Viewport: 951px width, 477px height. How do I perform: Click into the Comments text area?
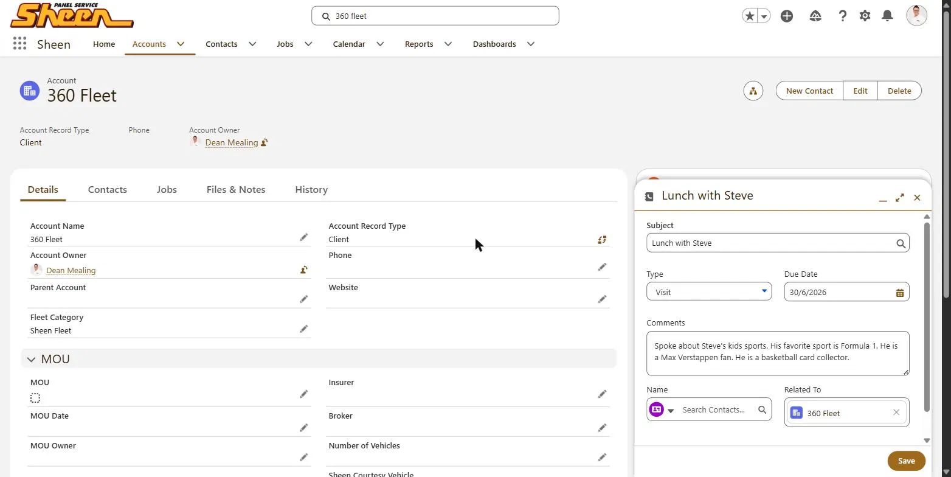pos(778,353)
